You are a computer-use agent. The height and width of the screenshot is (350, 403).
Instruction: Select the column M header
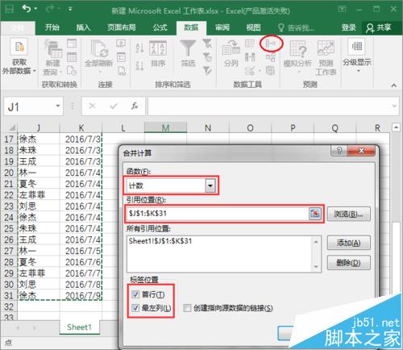point(165,127)
